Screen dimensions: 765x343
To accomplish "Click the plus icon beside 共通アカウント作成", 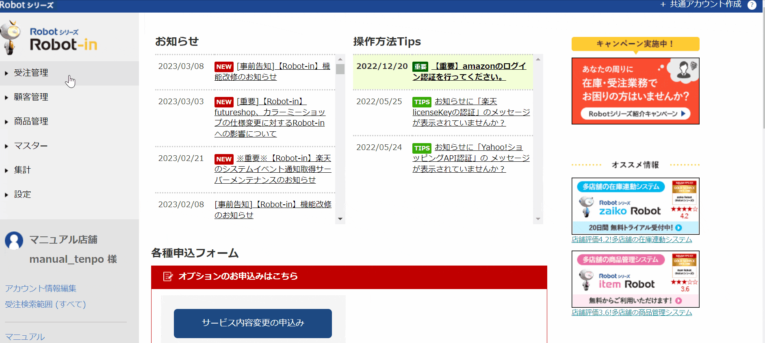I will pyautogui.click(x=663, y=4).
